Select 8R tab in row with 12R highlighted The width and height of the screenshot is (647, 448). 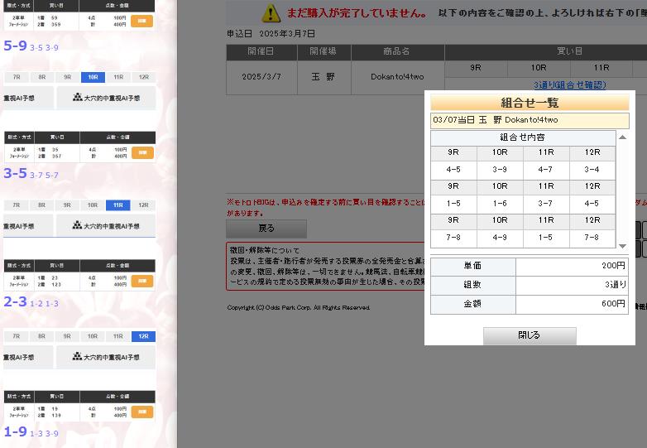click(x=41, y=336)
